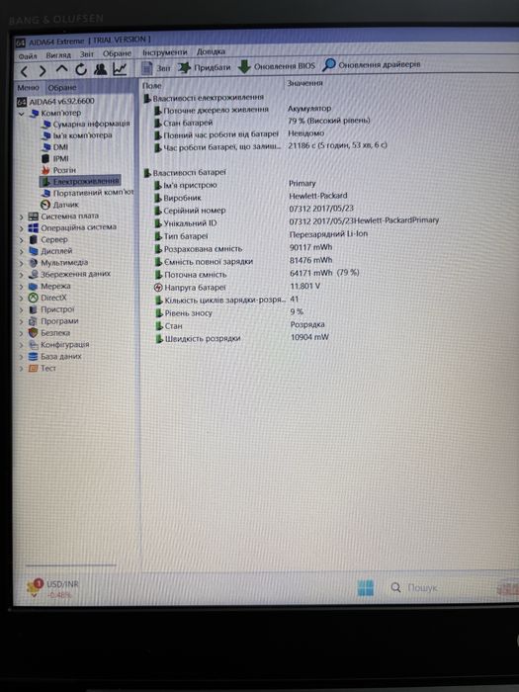This screenshot has width=519, height=692.
Task: Select the Швидкість розрядки row
Action: coord(242,338)
